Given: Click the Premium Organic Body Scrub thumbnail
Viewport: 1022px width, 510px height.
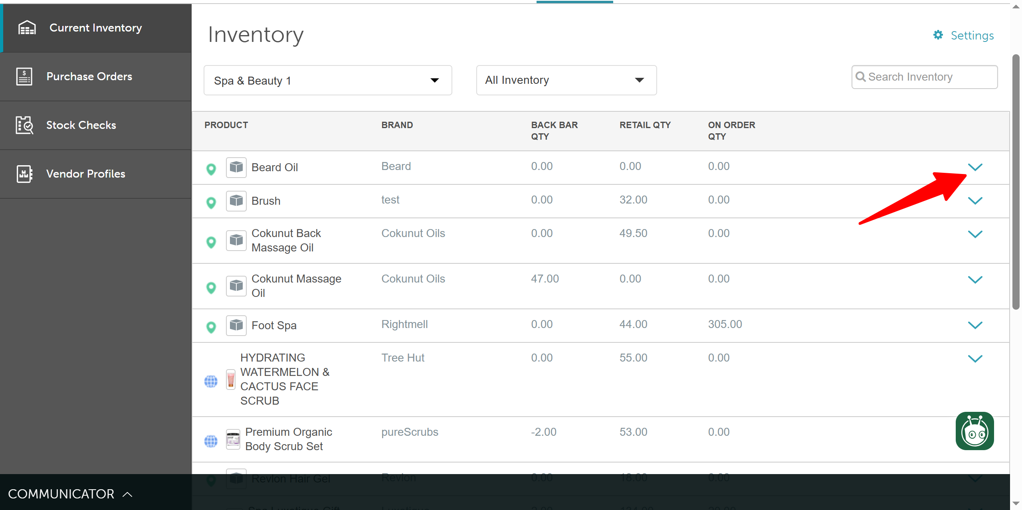Looking at the screenshot, I should (x=233, y=439).
